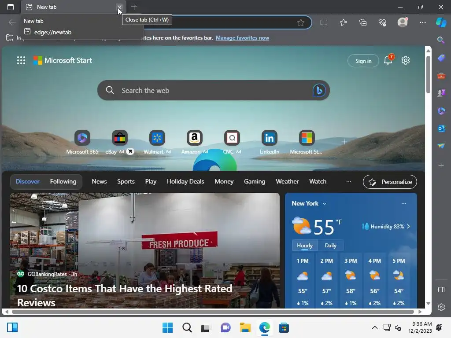Open LinkedIn quick link
Image resolution: width=451 pixels, height=338 pixels.
coord(269,142)
